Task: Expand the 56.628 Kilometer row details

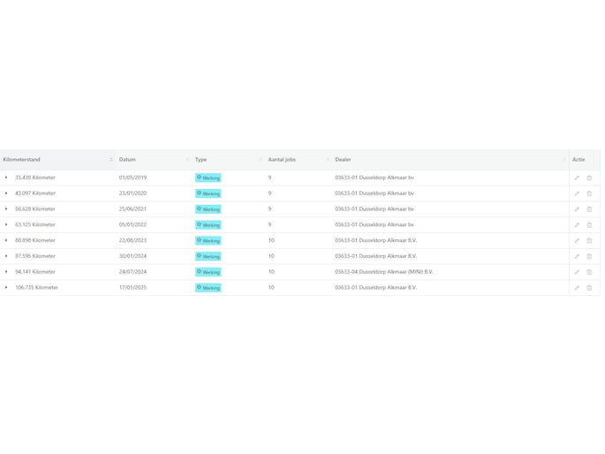Action: pyautogui.click(x=6, y=209)
